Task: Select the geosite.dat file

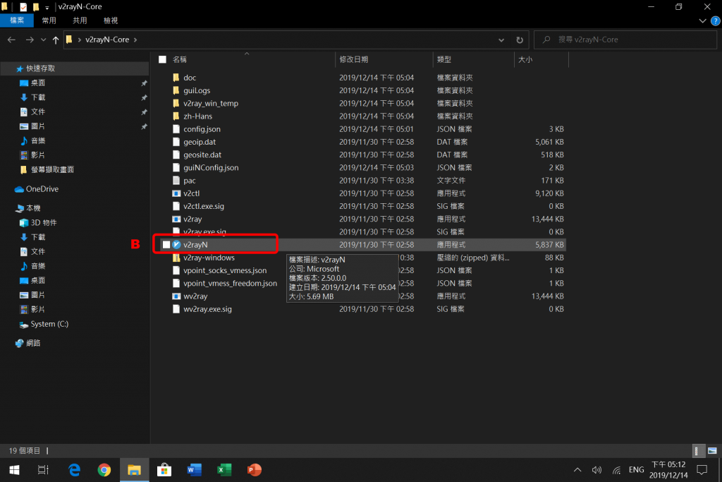Action: click(202, 155)
